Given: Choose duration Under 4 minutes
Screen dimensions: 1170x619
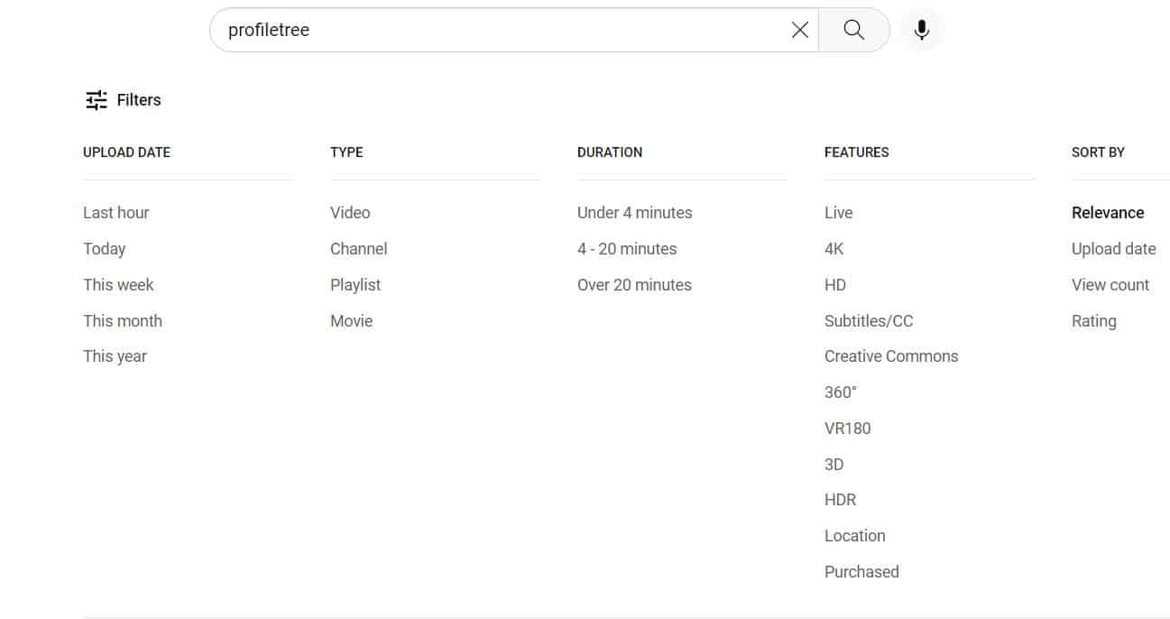Looking at the screenshot, I should click(x=635, y=213).
